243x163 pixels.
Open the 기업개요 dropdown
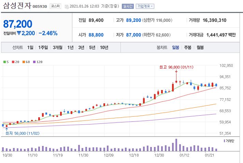point(145,6)
